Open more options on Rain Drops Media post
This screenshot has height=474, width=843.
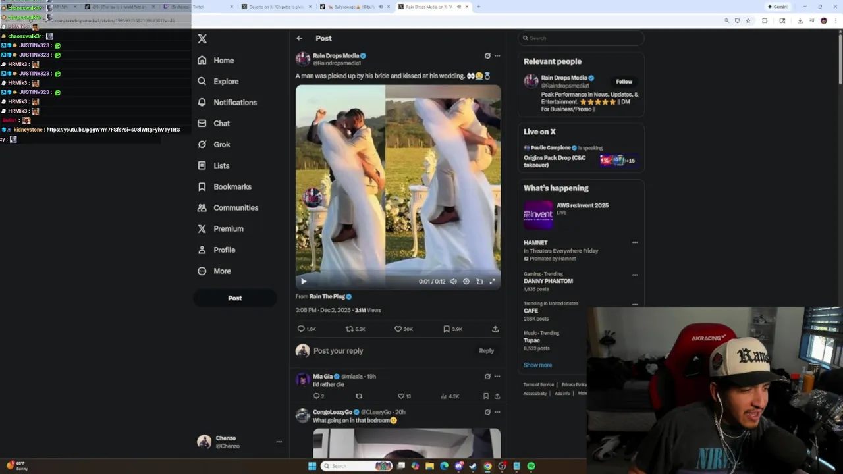[497, 56]
